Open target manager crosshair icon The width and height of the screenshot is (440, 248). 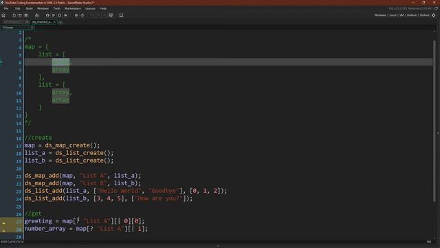[x=434, y=15]
